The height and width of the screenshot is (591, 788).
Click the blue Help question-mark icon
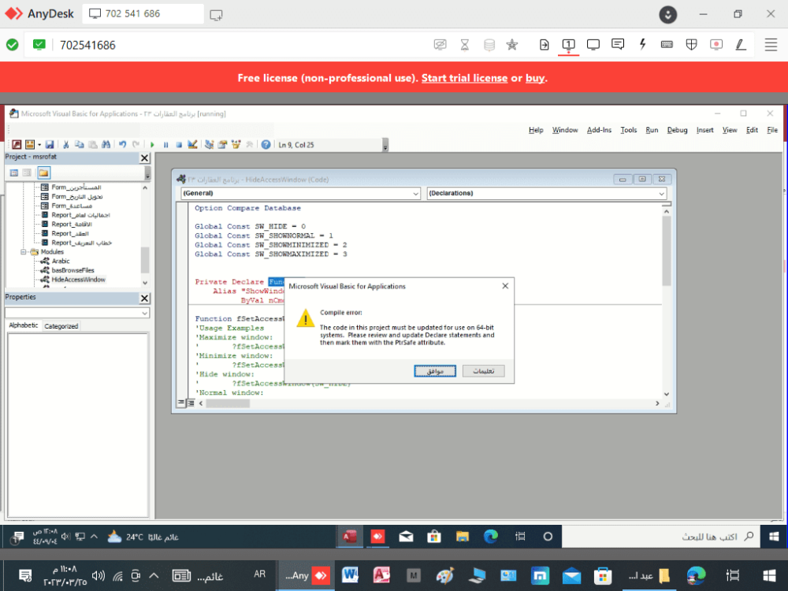266,145
